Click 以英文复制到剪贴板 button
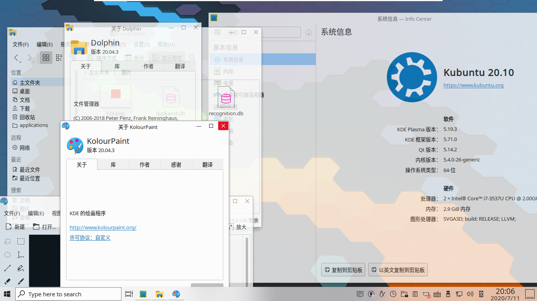 (397, 270)
